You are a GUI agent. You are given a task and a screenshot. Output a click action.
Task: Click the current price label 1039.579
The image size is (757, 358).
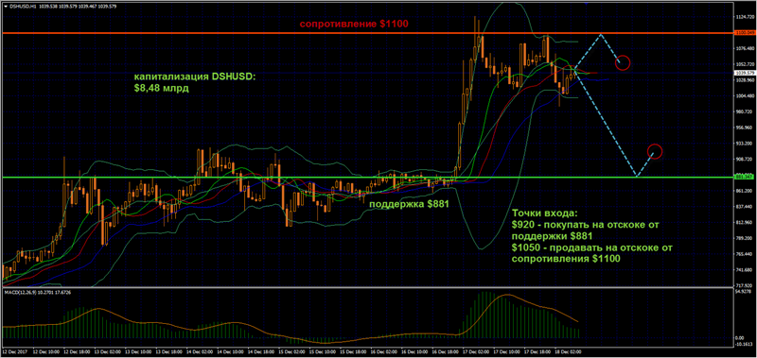click(744, 73)
